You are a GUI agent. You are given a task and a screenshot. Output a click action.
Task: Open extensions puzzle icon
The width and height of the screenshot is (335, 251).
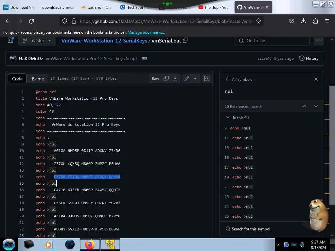(315, 21)
